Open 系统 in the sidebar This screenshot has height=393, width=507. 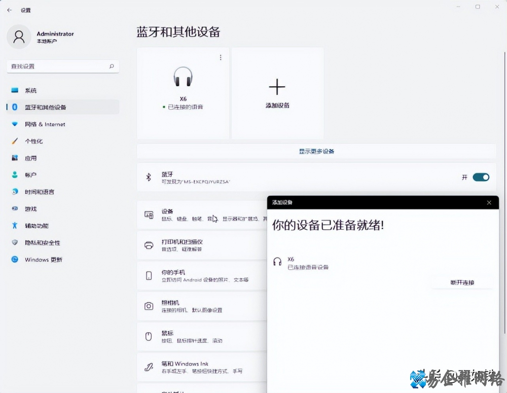31,90
